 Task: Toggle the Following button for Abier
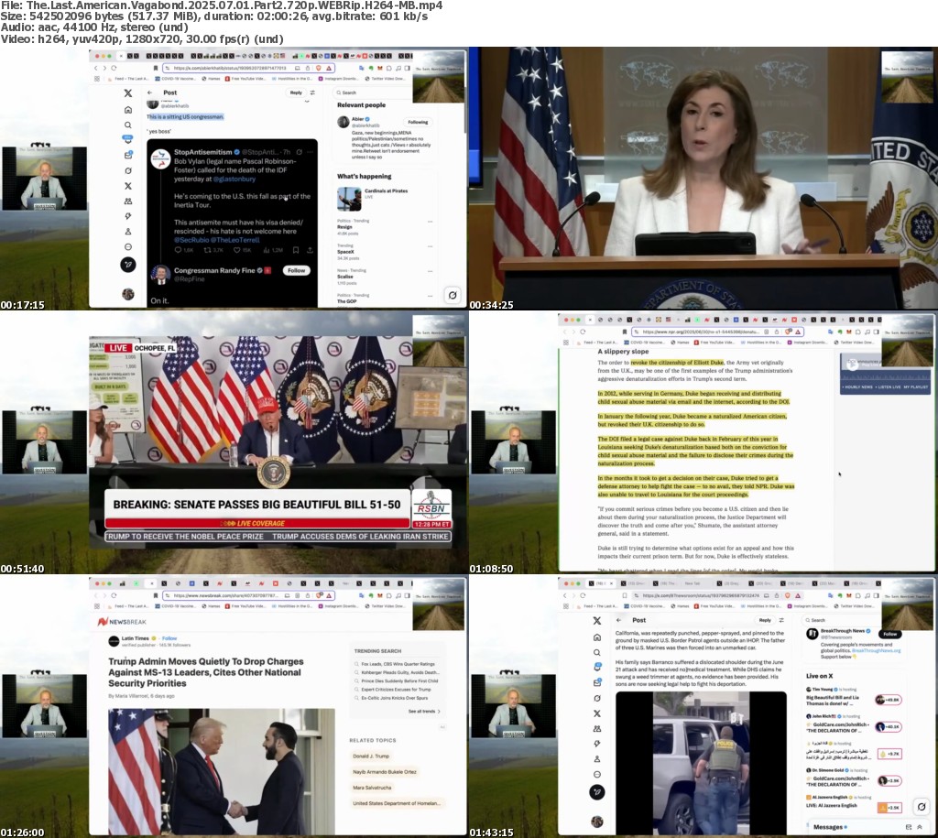pyautogui.click(x=418, y=122)
